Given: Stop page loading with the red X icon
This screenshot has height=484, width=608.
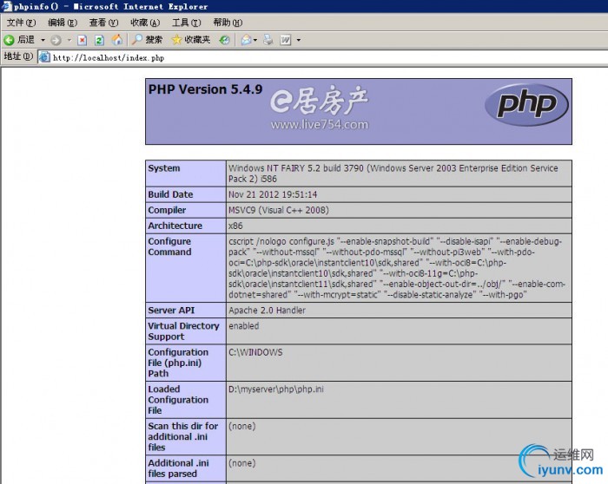Looking at the screenshot, I should (83, 40).
